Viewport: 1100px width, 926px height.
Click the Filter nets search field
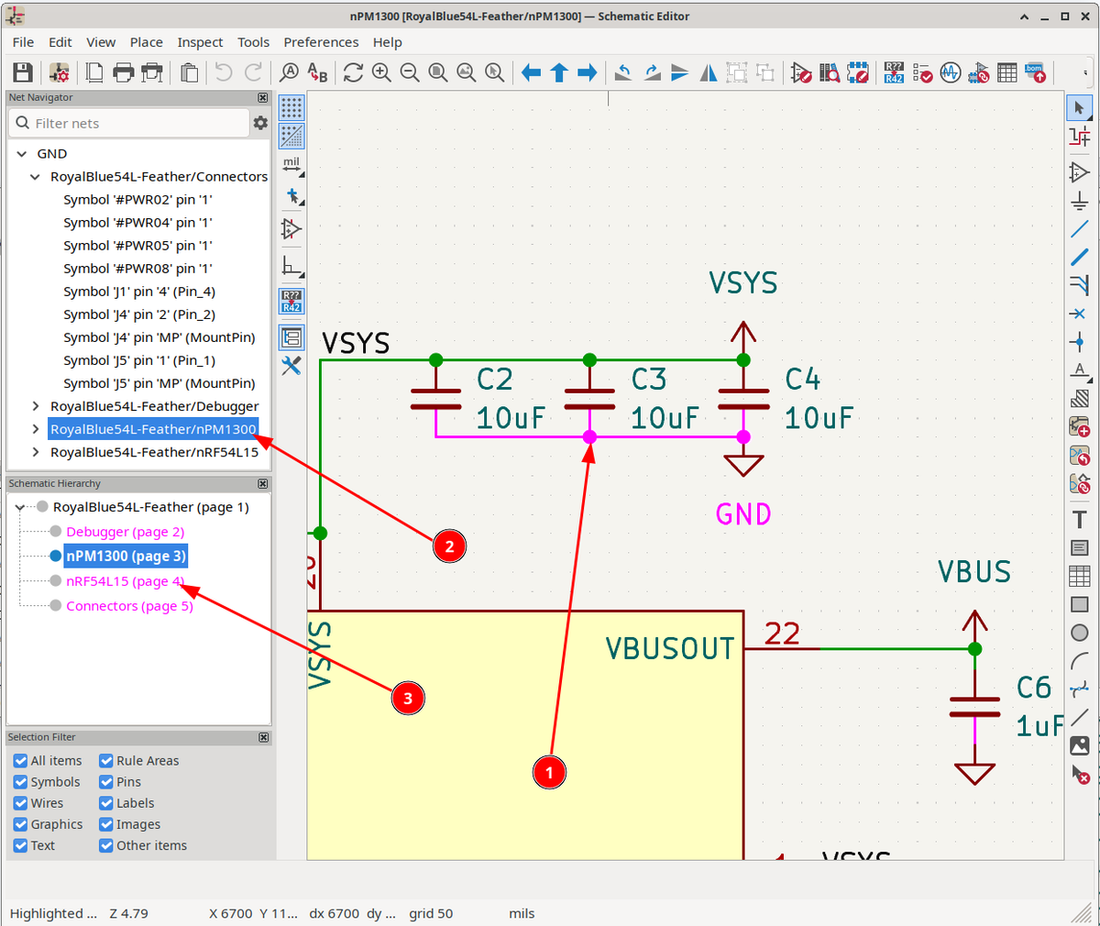coord(129,123)
